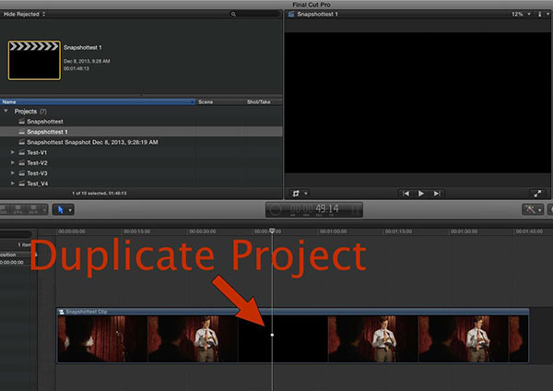Sort list by the Name column header

98,101
